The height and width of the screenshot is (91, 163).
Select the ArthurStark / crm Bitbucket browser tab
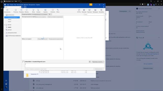pyautogui.click(x=12, y=1)
